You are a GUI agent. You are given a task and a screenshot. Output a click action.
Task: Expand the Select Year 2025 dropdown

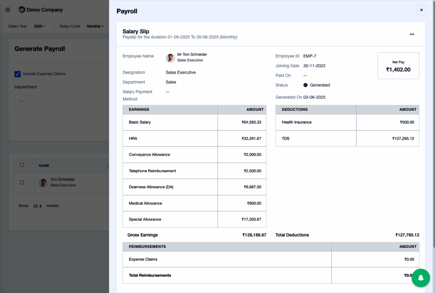39,26
